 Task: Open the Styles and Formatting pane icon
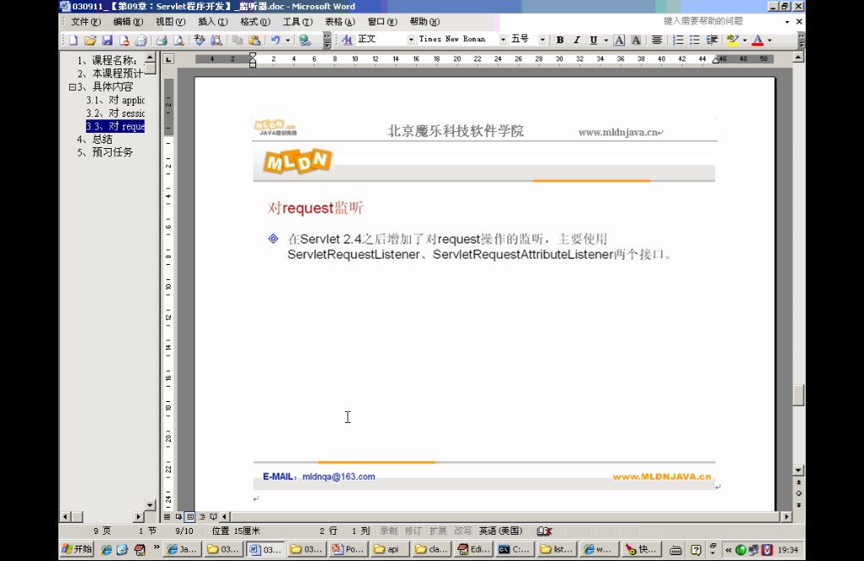pos(347,40)
